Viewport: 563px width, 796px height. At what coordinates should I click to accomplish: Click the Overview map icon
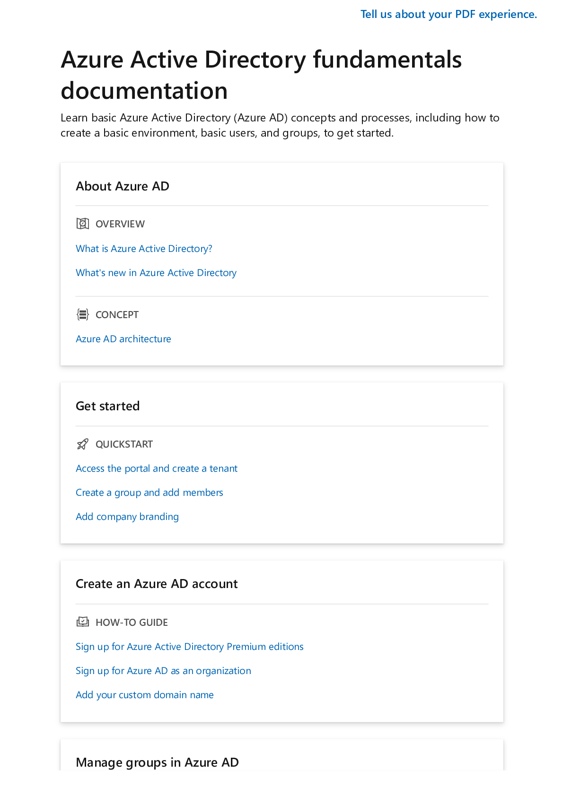[83, 224]
